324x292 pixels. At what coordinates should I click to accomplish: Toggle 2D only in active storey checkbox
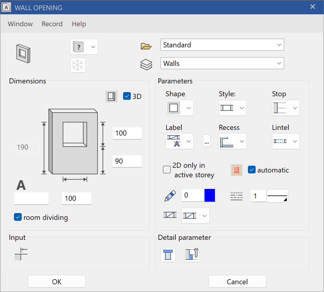(x=167, y=170)
